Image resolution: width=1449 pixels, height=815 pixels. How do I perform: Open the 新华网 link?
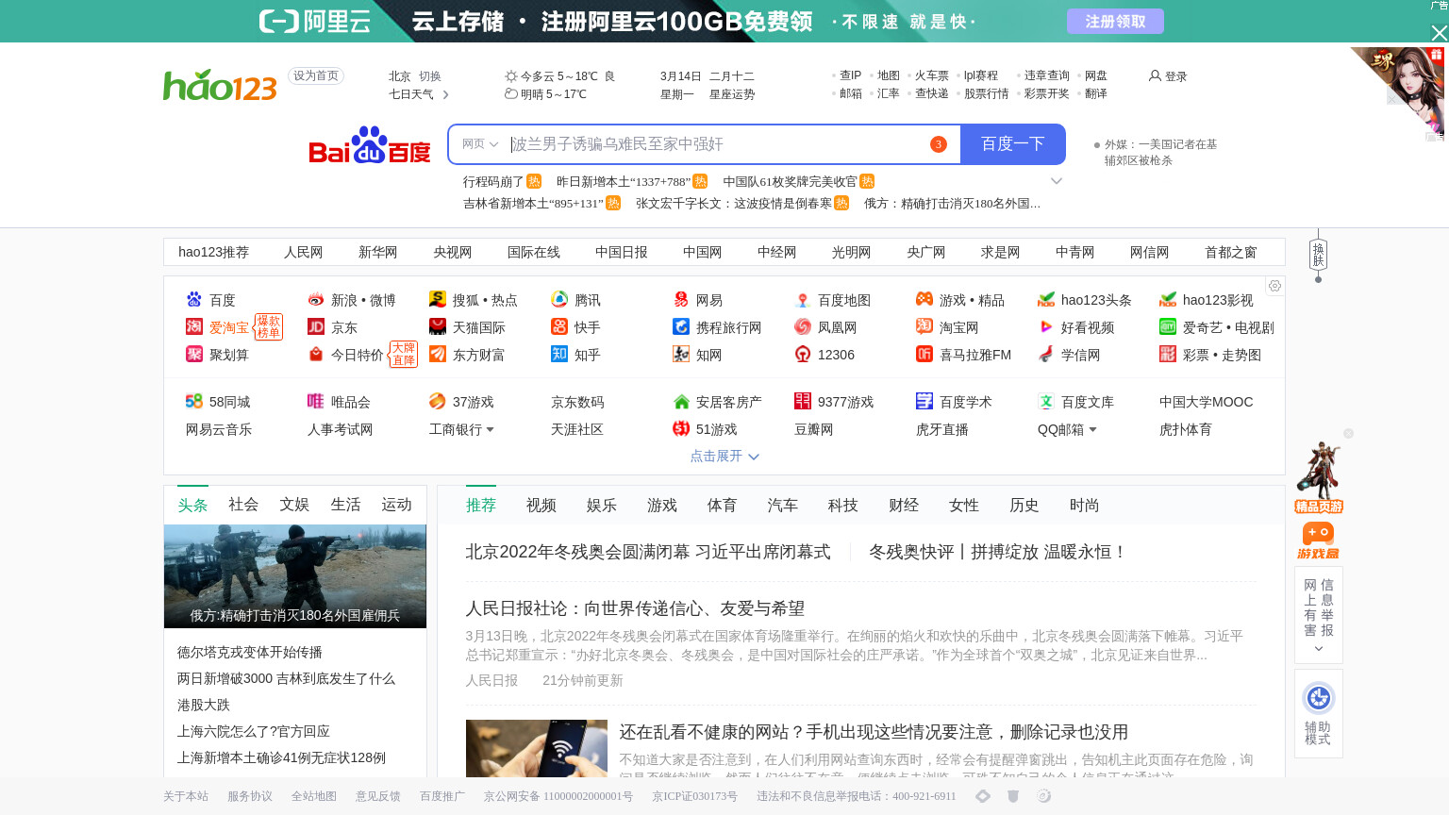point(378,252)
